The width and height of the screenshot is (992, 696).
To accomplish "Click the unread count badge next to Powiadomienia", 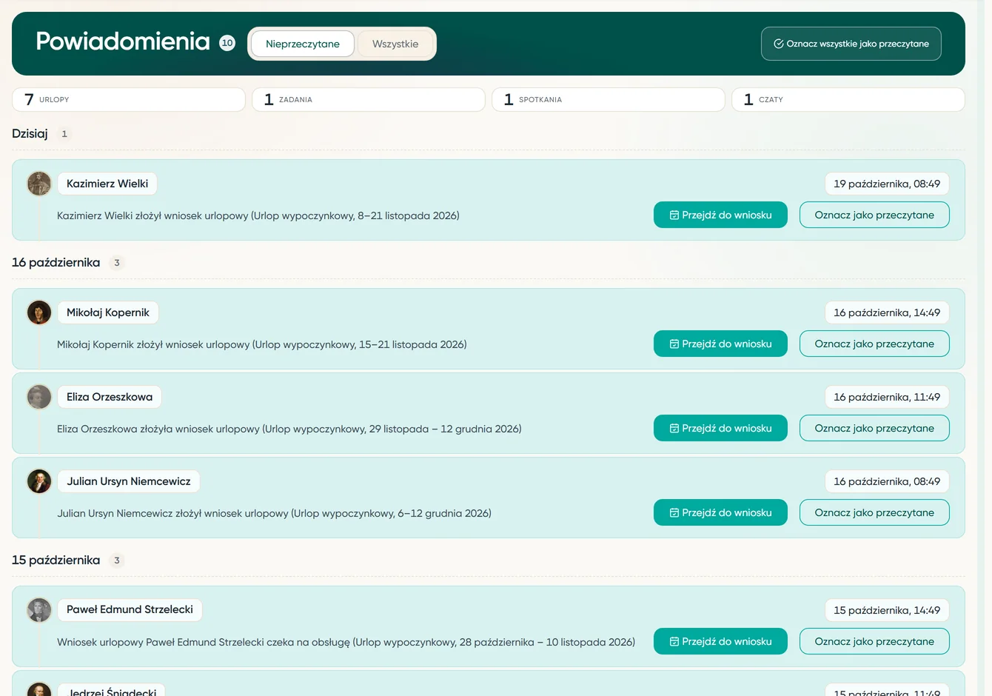I will click(x=227, y=43).
